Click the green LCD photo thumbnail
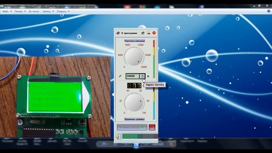This screenshot has width=272, height=153. tap(55, 97)
